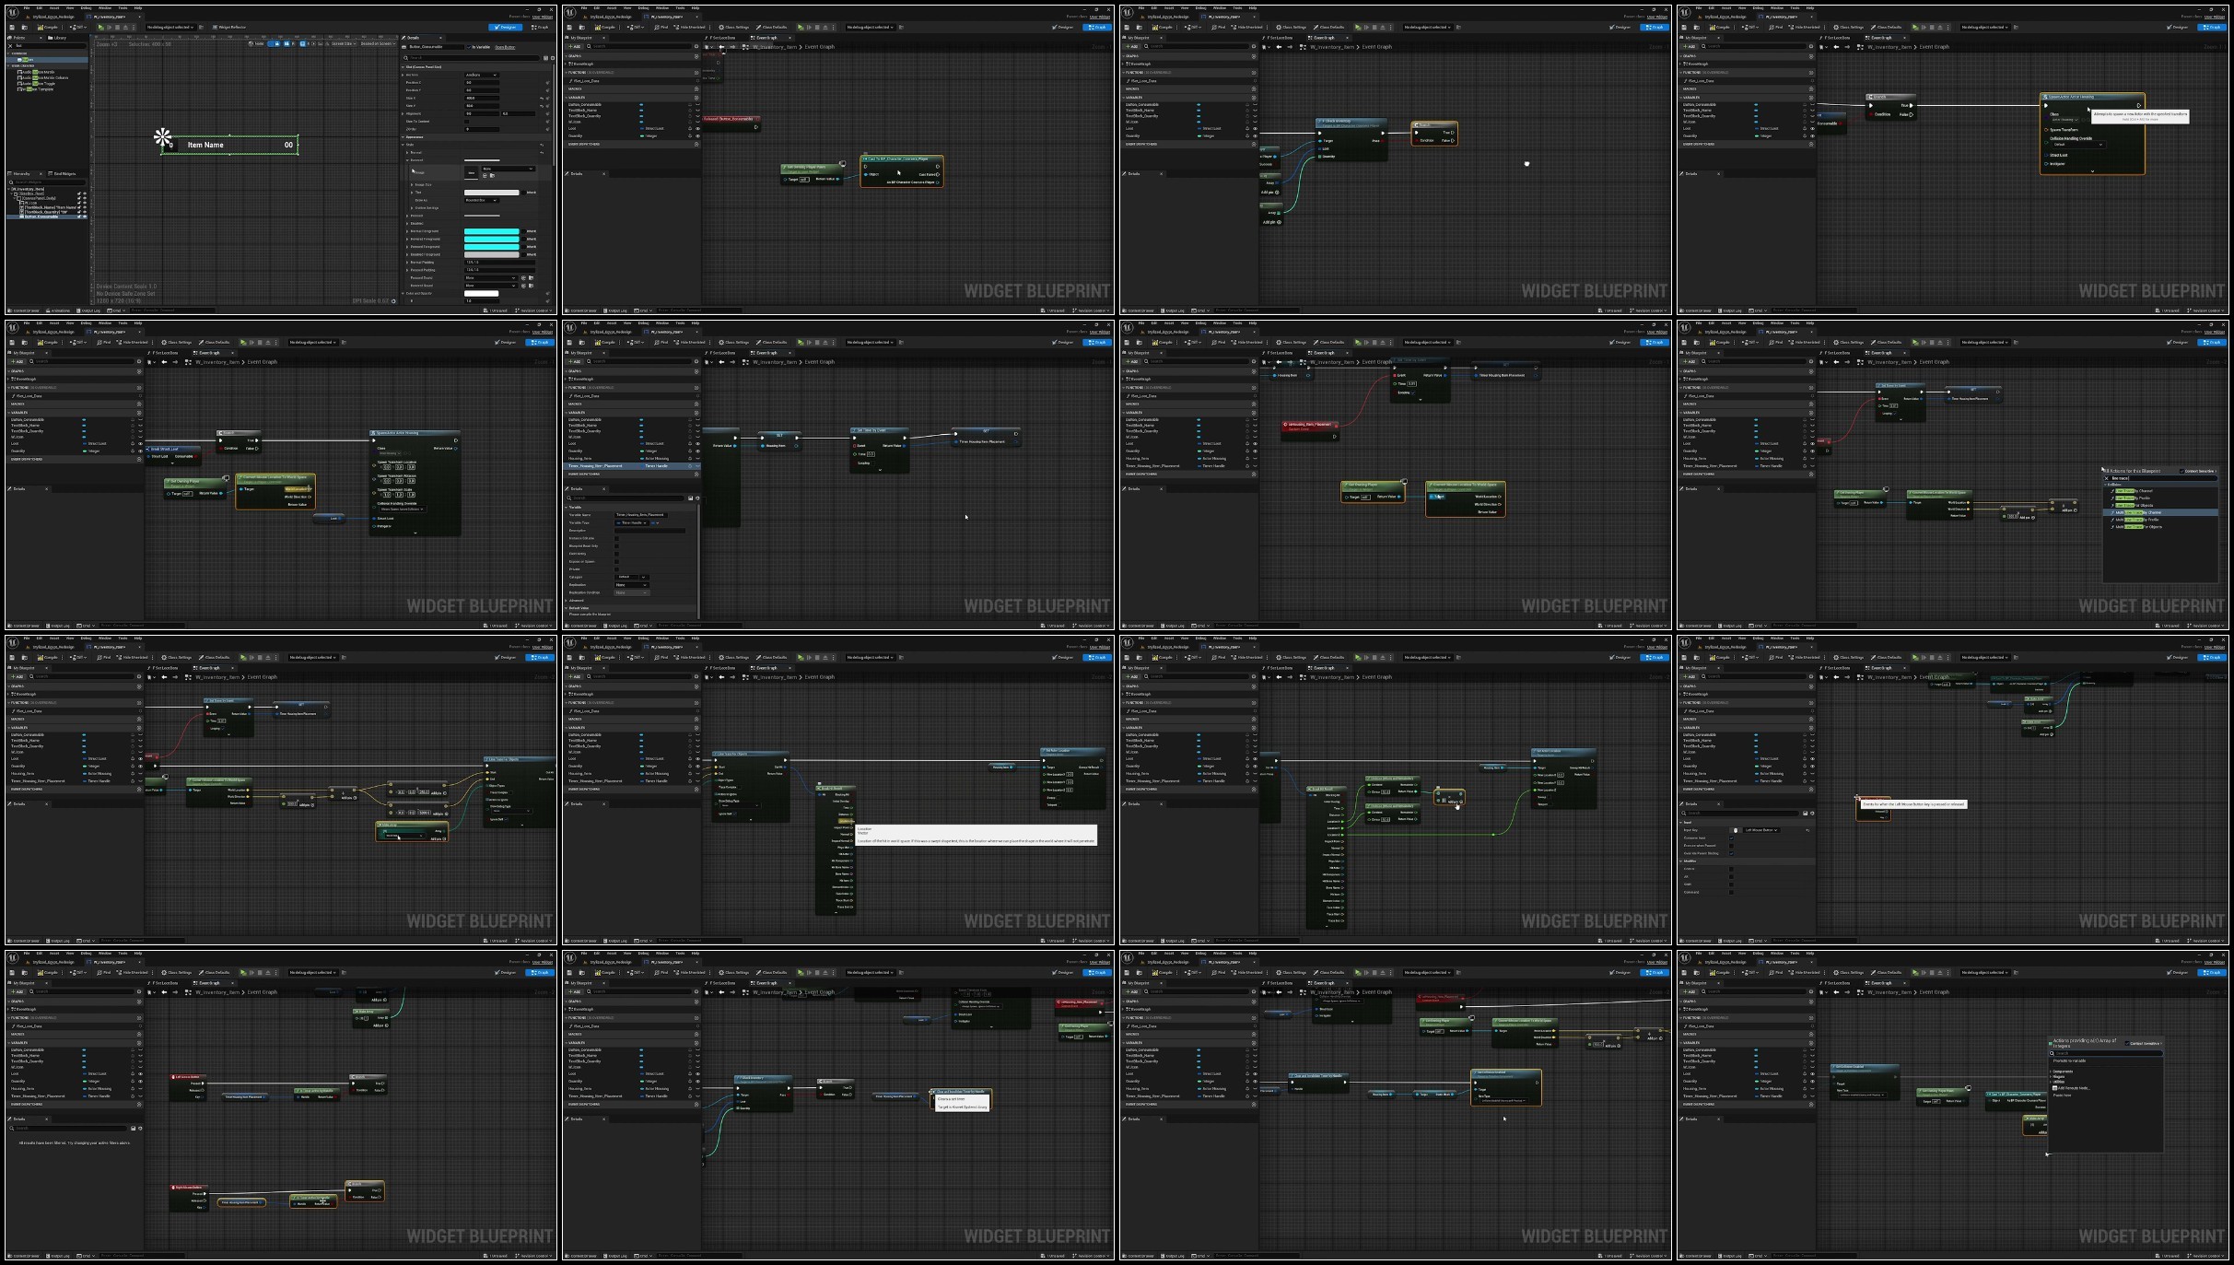Screen dimensions: 2234x1265
Task: Click the Normal Foreground cyan color swatch
Action: 492,231
